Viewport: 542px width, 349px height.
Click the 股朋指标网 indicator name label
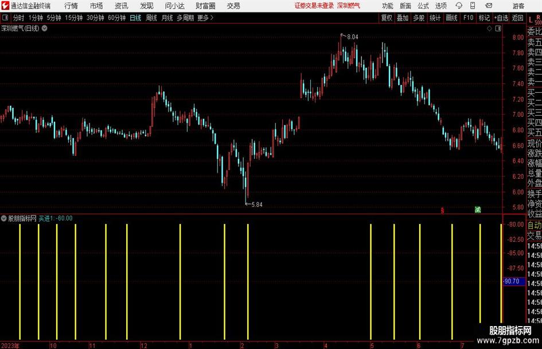click(22, 218)
